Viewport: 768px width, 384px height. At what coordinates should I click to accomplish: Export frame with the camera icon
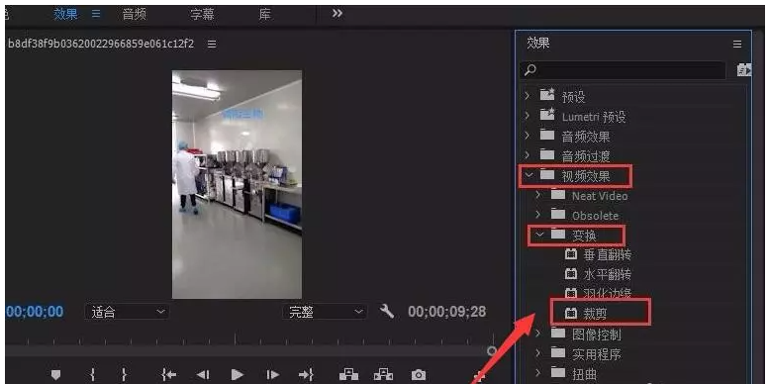(419, 375)
